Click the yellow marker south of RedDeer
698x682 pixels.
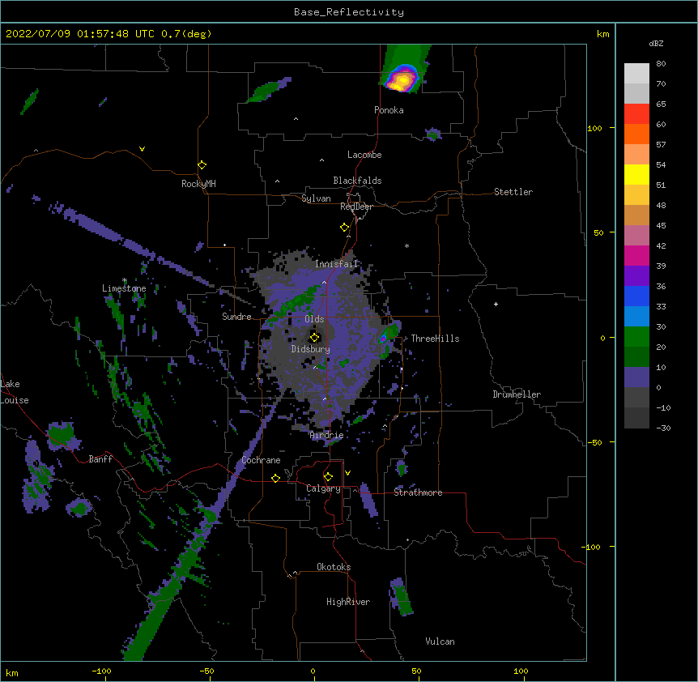click(x=344, y=228)
